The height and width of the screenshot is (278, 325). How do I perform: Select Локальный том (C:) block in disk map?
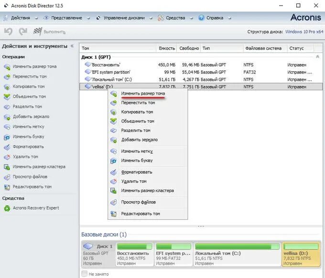(237, 254)
